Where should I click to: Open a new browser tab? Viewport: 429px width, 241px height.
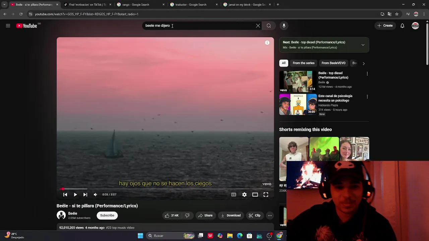point(278,5)
